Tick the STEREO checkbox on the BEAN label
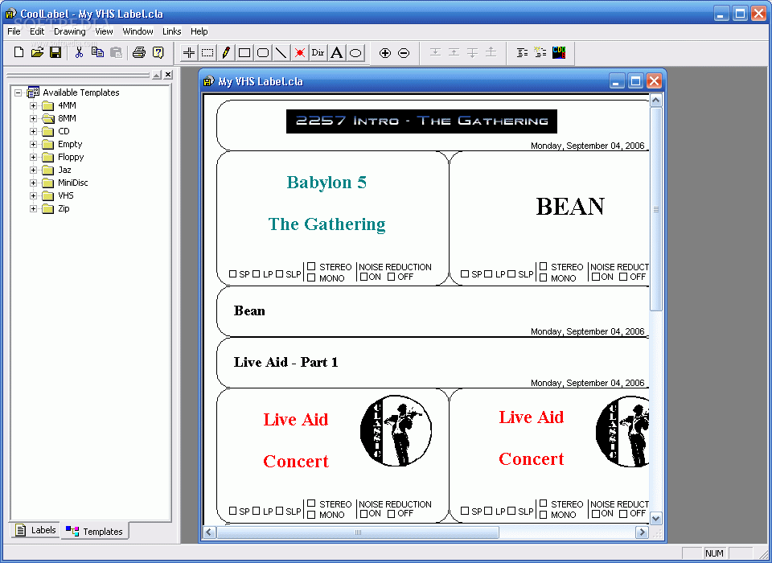 pyautogui.click(x=543, y=266)
